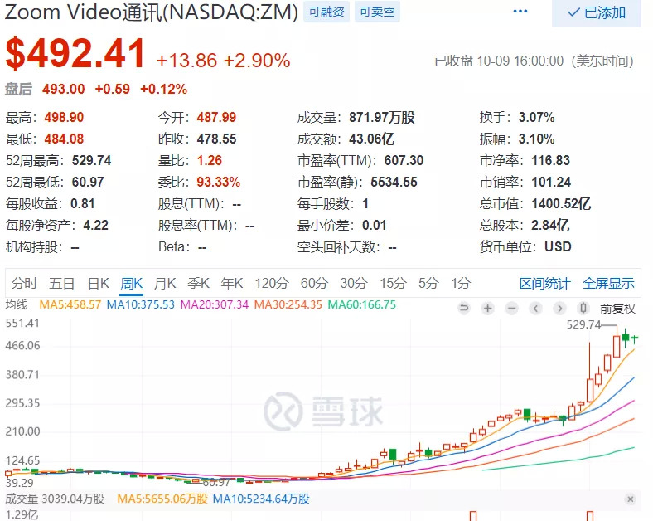Viewport: 653px width, 521px height.
Task: Click the 已添加 watchlist button
Action: (x=597, y=13)
